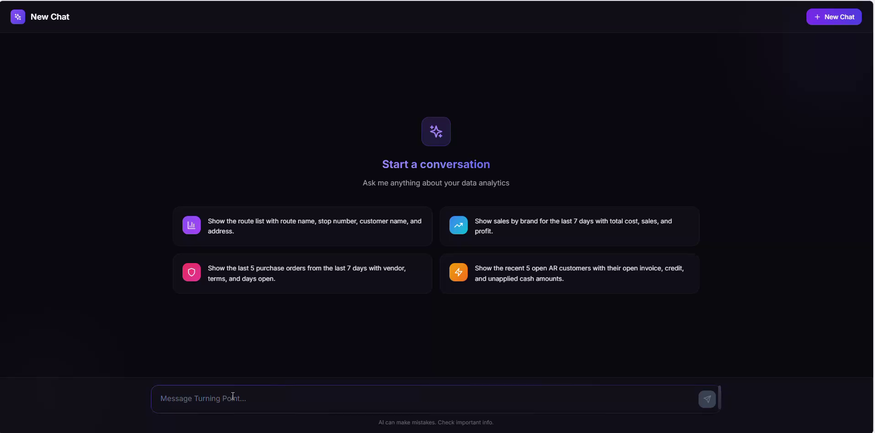Viewport: 875px width, 433px height.
Task: Click the blue trending arrow icon for brand sales
Action: coord(458,225)
